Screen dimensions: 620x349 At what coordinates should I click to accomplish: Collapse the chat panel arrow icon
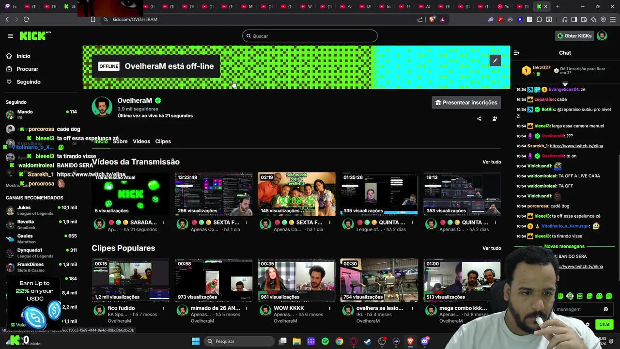click(x=516, y=53)
